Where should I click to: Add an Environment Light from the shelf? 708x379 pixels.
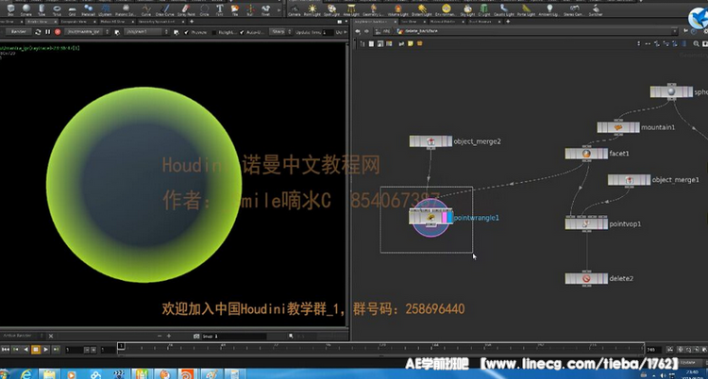pyautogui.click(x=447, y=9)
